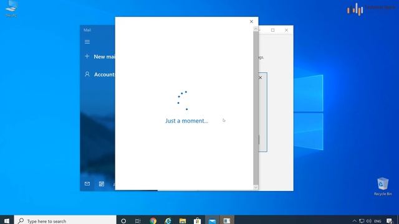The image size is (399, 224).
Task: Click the dialog scrollbar down arrow
Action: (256, 187)
